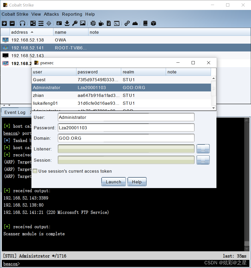The height and width of the screenshot is (268, 251).
Task: Open screenshots via the picture icon
Action: coord(83,23)
